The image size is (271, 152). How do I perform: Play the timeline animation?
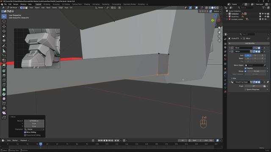point(107,141)
